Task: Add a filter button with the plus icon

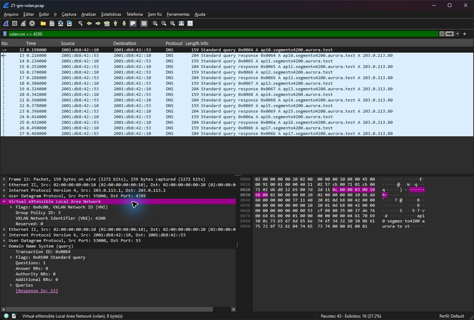Action: click(465, 34)
